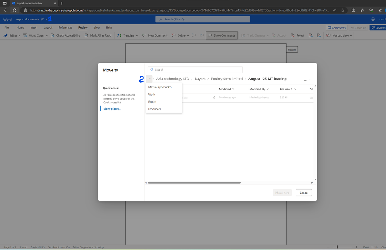Click the Next Comment icon
Viewport: 386px width, 250px height.
(202, 35)
